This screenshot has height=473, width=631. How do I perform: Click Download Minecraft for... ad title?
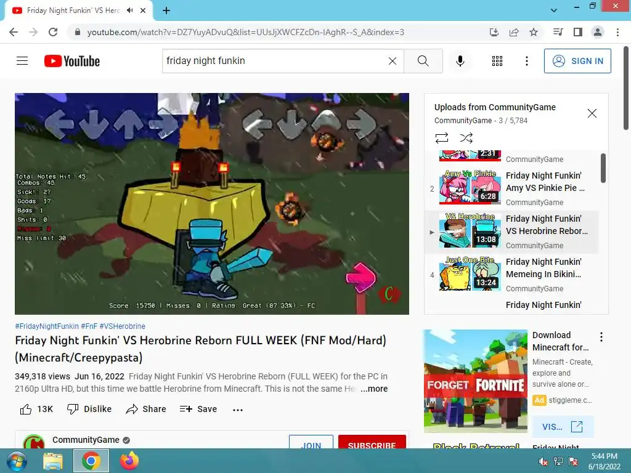pyautogui.click(x=561, y=341)
